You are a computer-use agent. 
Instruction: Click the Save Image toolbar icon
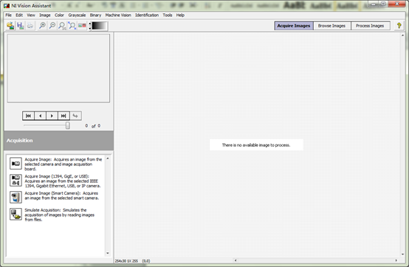20,26
